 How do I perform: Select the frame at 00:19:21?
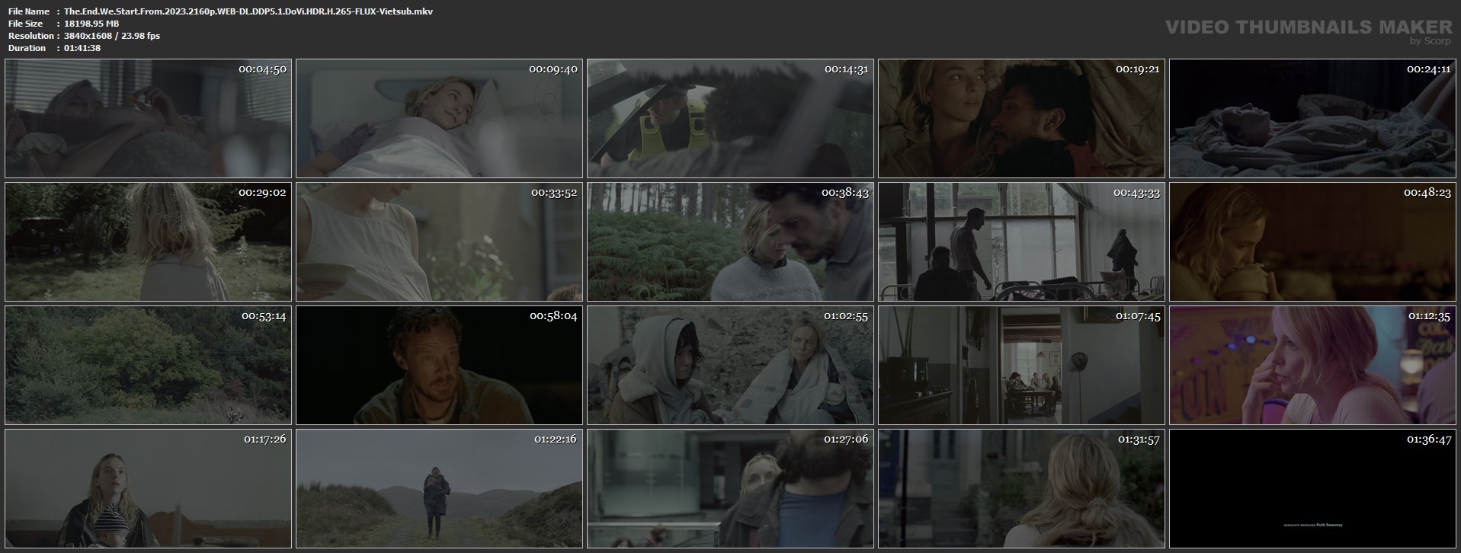coord(1021,119)
